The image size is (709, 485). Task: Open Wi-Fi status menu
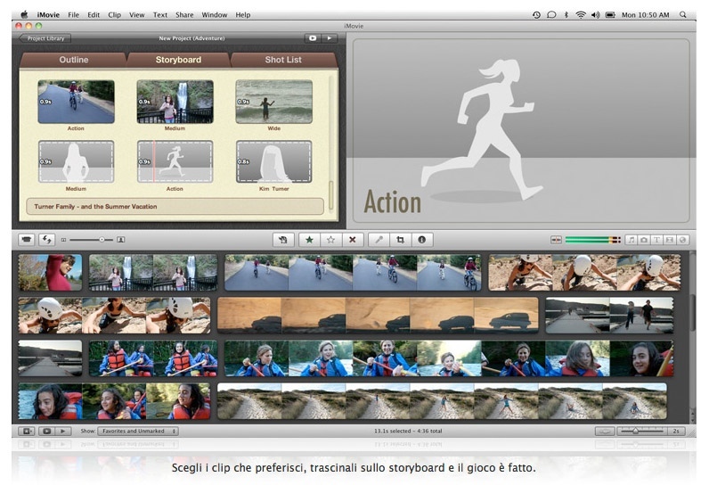pos(581,14)
